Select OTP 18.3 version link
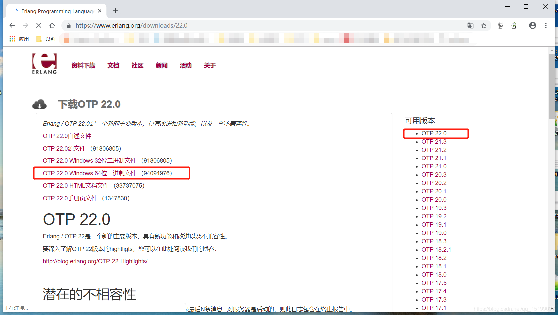Viewport: 558px width, 315px height. [x=434, y=241]
